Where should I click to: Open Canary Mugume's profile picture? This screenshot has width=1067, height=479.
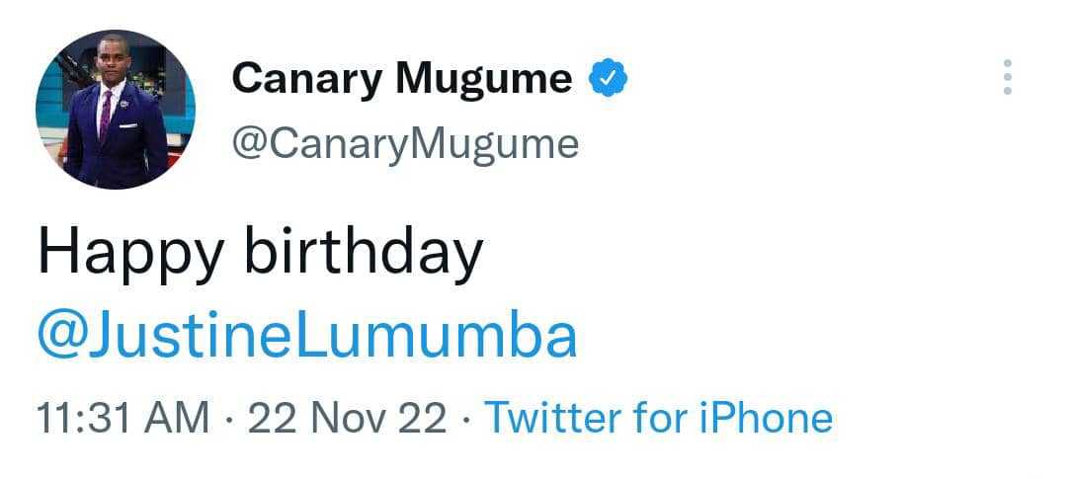116,110
